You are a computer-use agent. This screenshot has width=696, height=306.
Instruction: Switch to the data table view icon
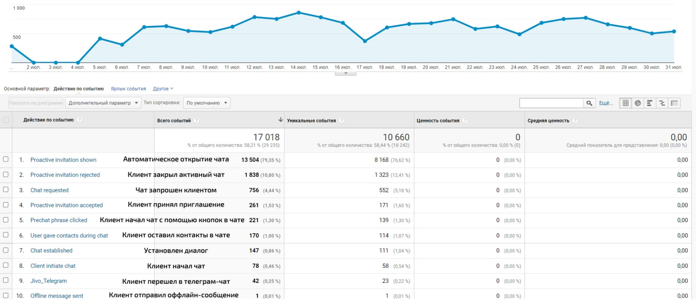[625, 103]
